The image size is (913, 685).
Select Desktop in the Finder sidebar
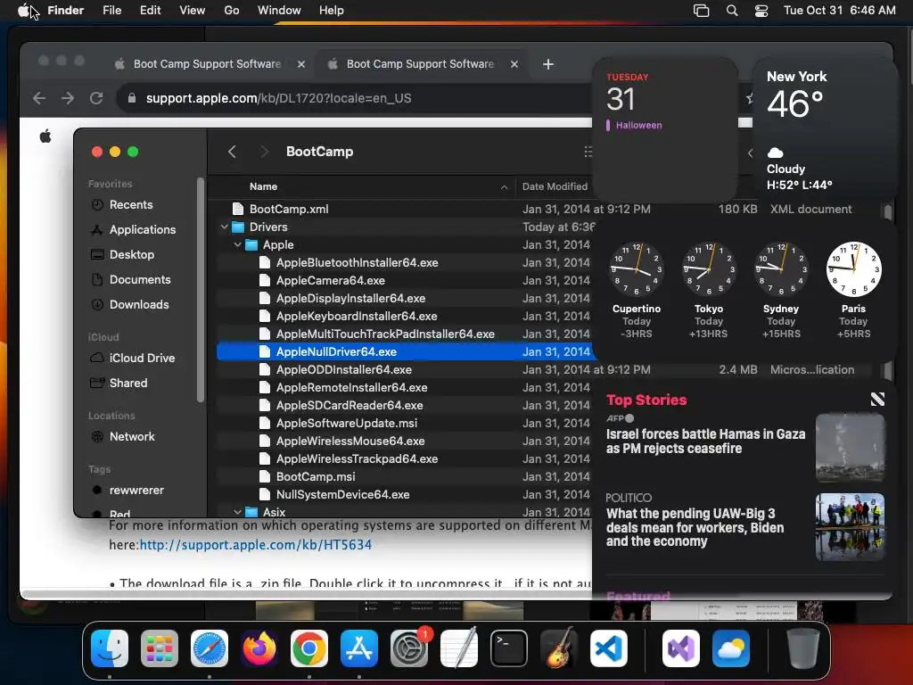[132, 255]
